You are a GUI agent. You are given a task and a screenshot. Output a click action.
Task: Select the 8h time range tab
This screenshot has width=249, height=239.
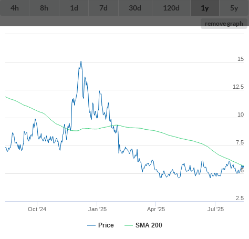point(44,8)
